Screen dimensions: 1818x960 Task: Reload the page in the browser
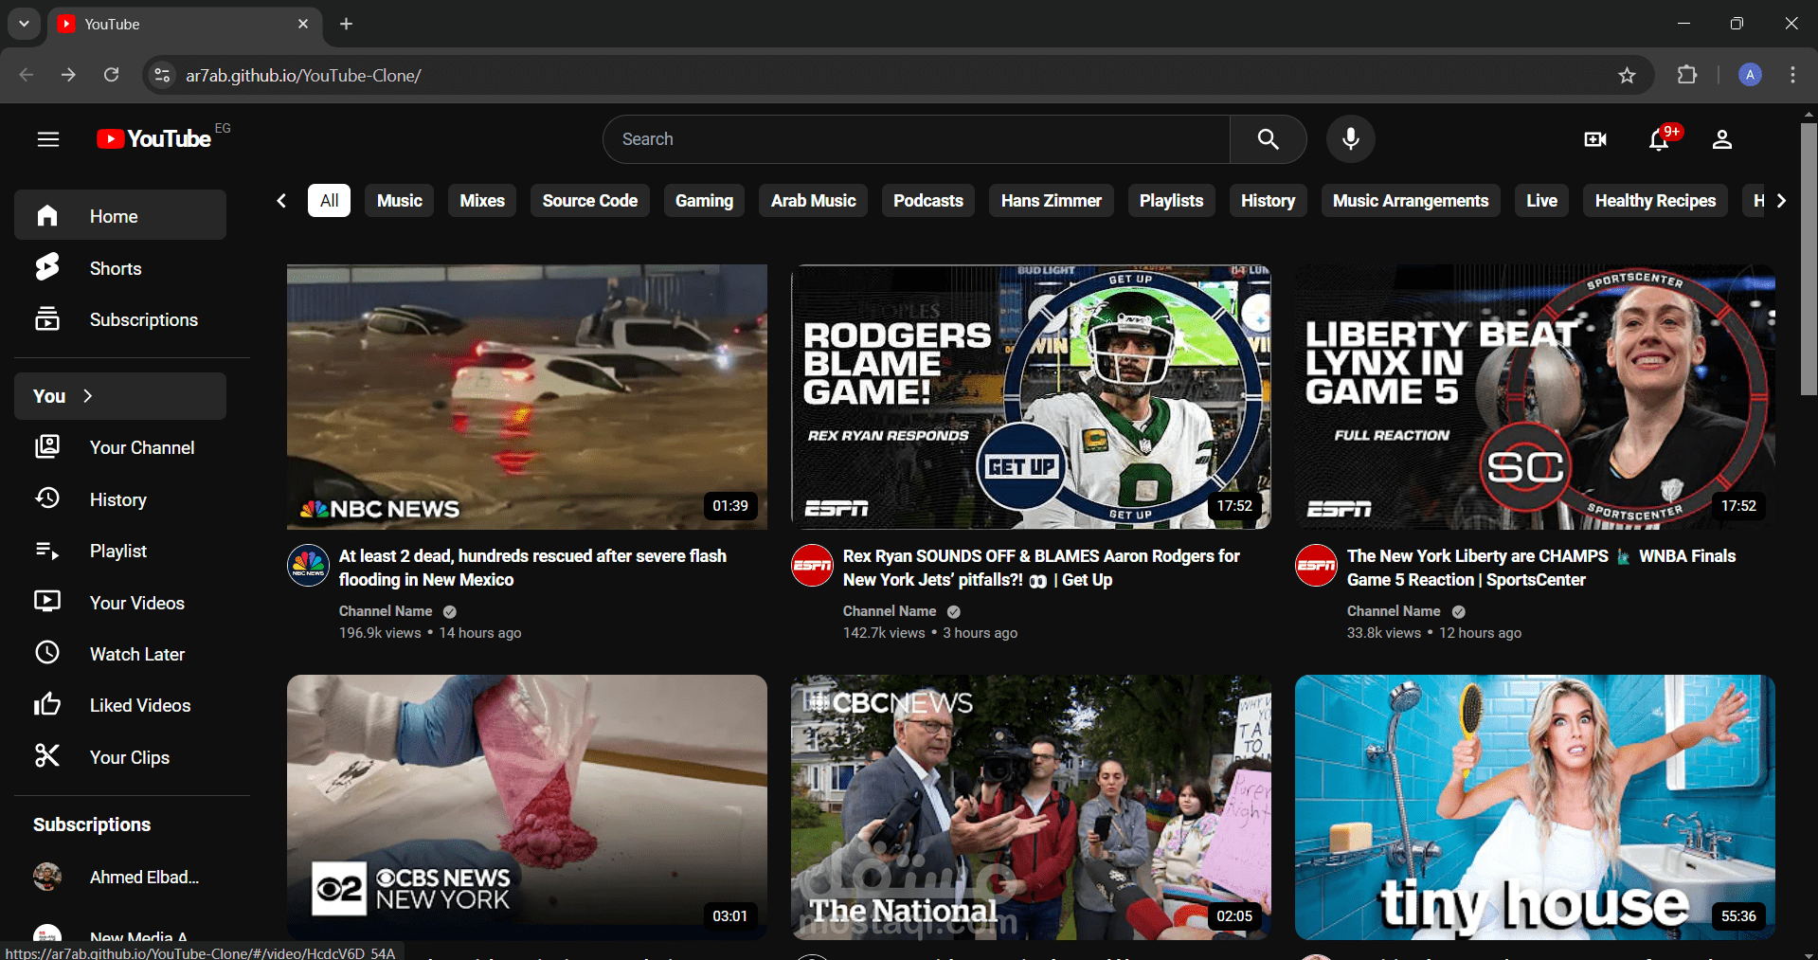coord(112,75)
